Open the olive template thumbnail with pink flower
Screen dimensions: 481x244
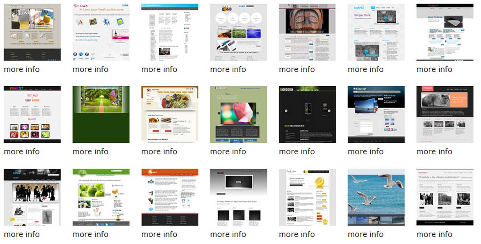[238, 115]
